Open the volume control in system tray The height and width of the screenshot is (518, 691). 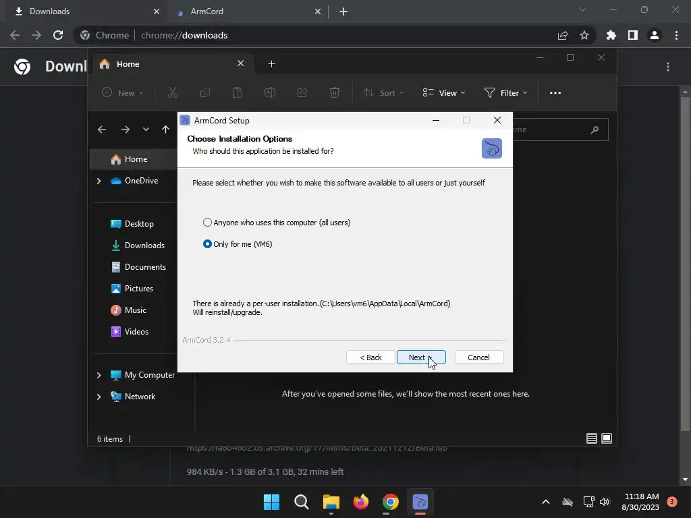pos(604,502)
